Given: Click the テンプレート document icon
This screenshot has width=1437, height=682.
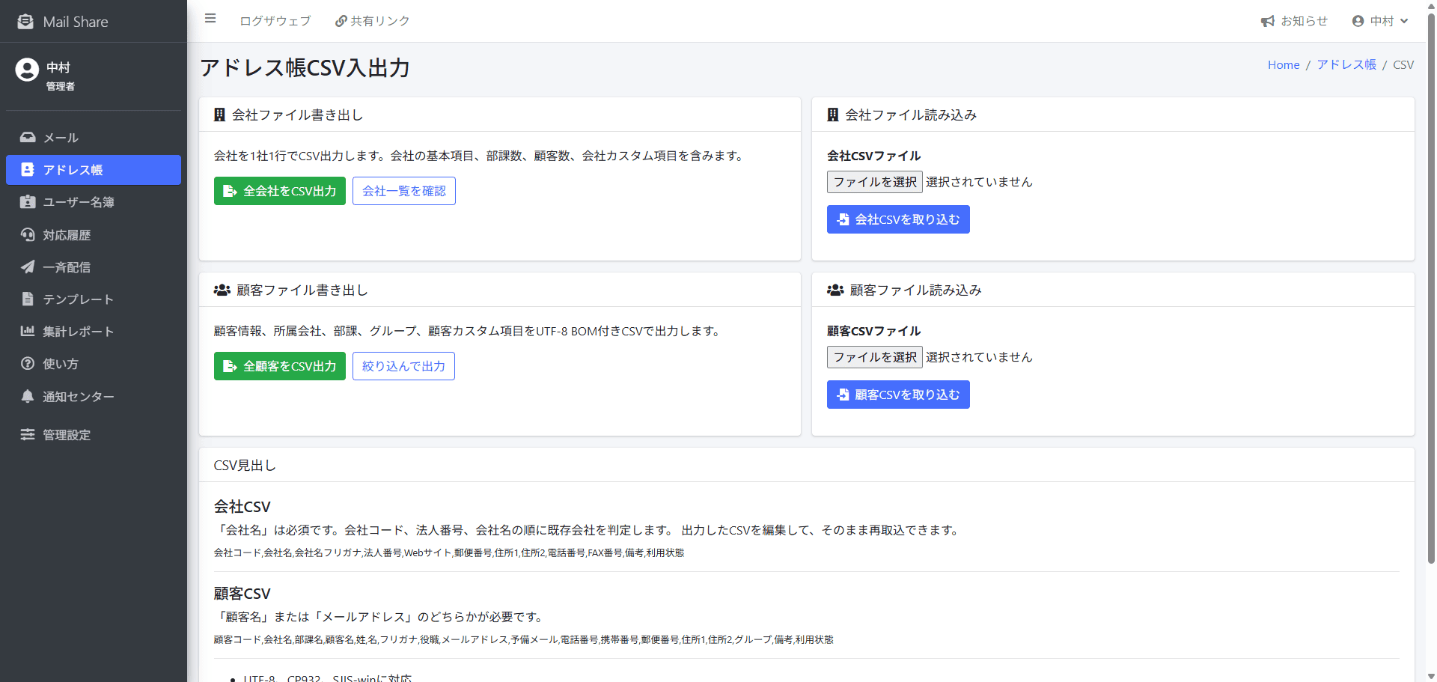Looking at the screenshot, I should (x=28, y=299).
